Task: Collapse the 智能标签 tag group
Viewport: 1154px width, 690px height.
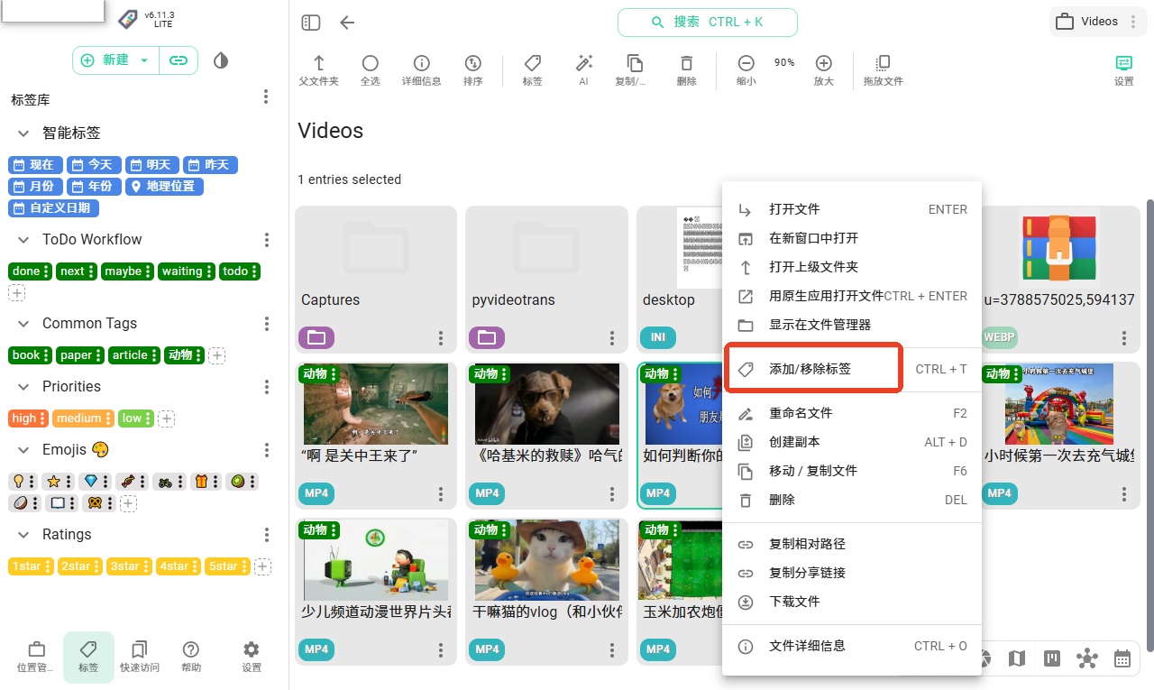Action: [23, 133]
